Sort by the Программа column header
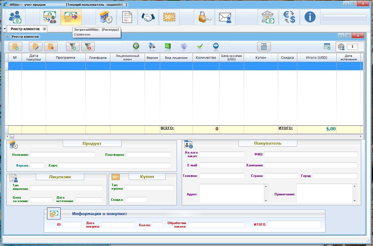 pyautogui.click(x=65, y=57)
